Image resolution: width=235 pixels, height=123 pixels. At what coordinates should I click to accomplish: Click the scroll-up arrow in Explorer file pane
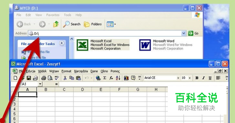[72, 39]
